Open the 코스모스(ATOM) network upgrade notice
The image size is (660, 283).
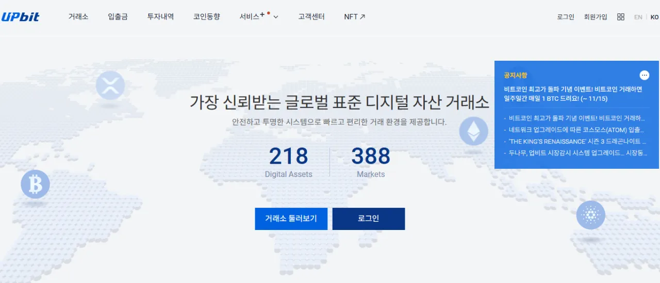click(x=576, y=130)
